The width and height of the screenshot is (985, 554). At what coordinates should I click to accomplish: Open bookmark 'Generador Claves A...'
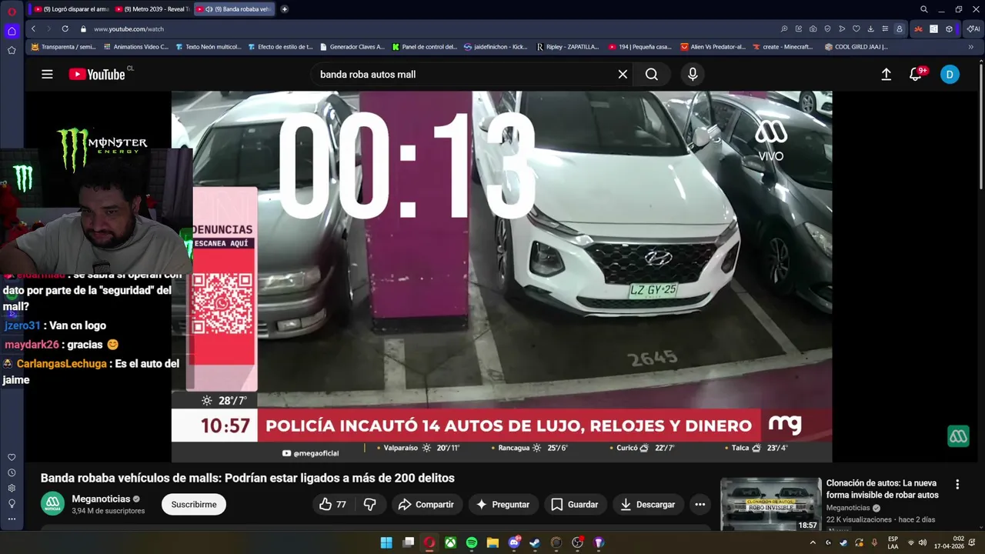352,46
